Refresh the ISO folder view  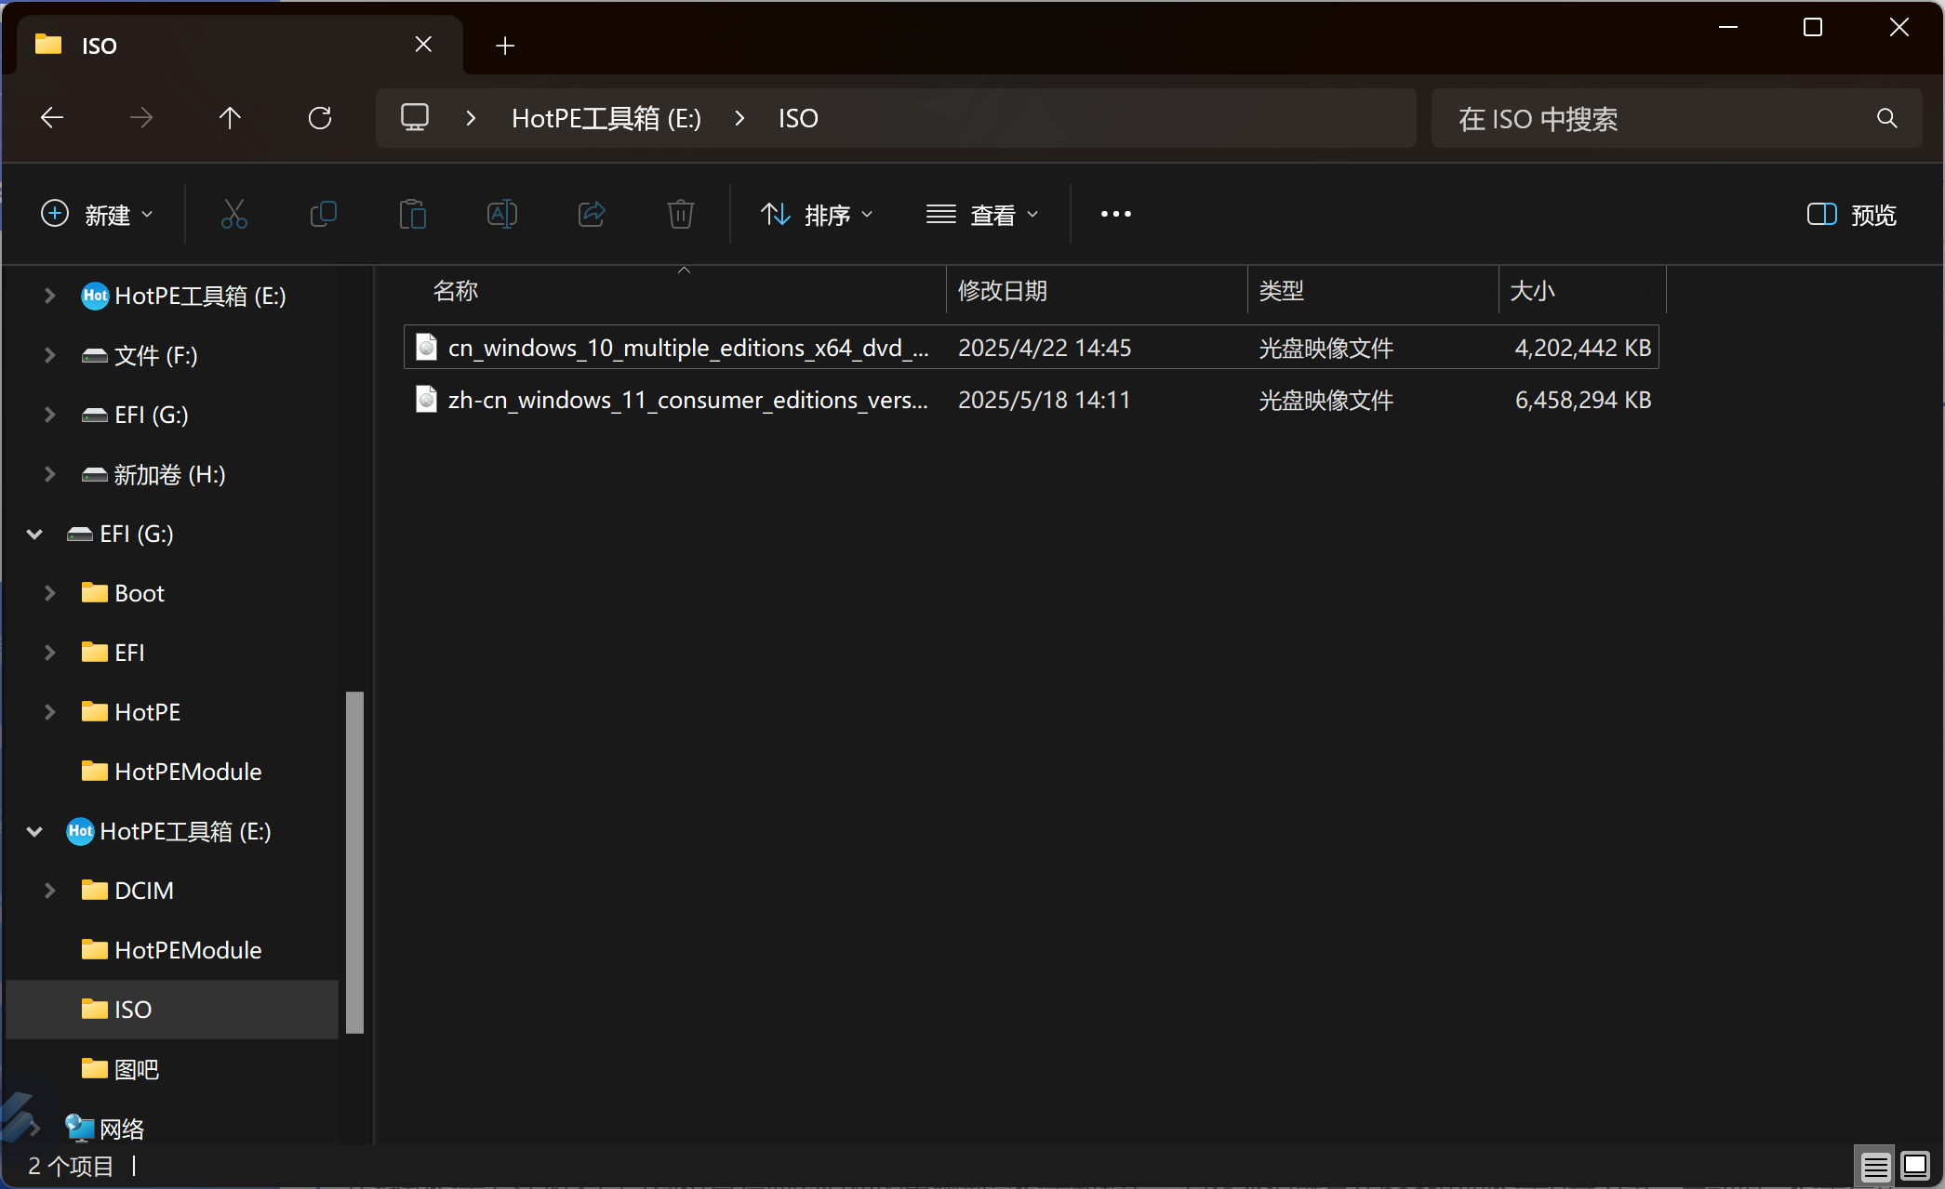pyautogui.click(x=320, y=118)
